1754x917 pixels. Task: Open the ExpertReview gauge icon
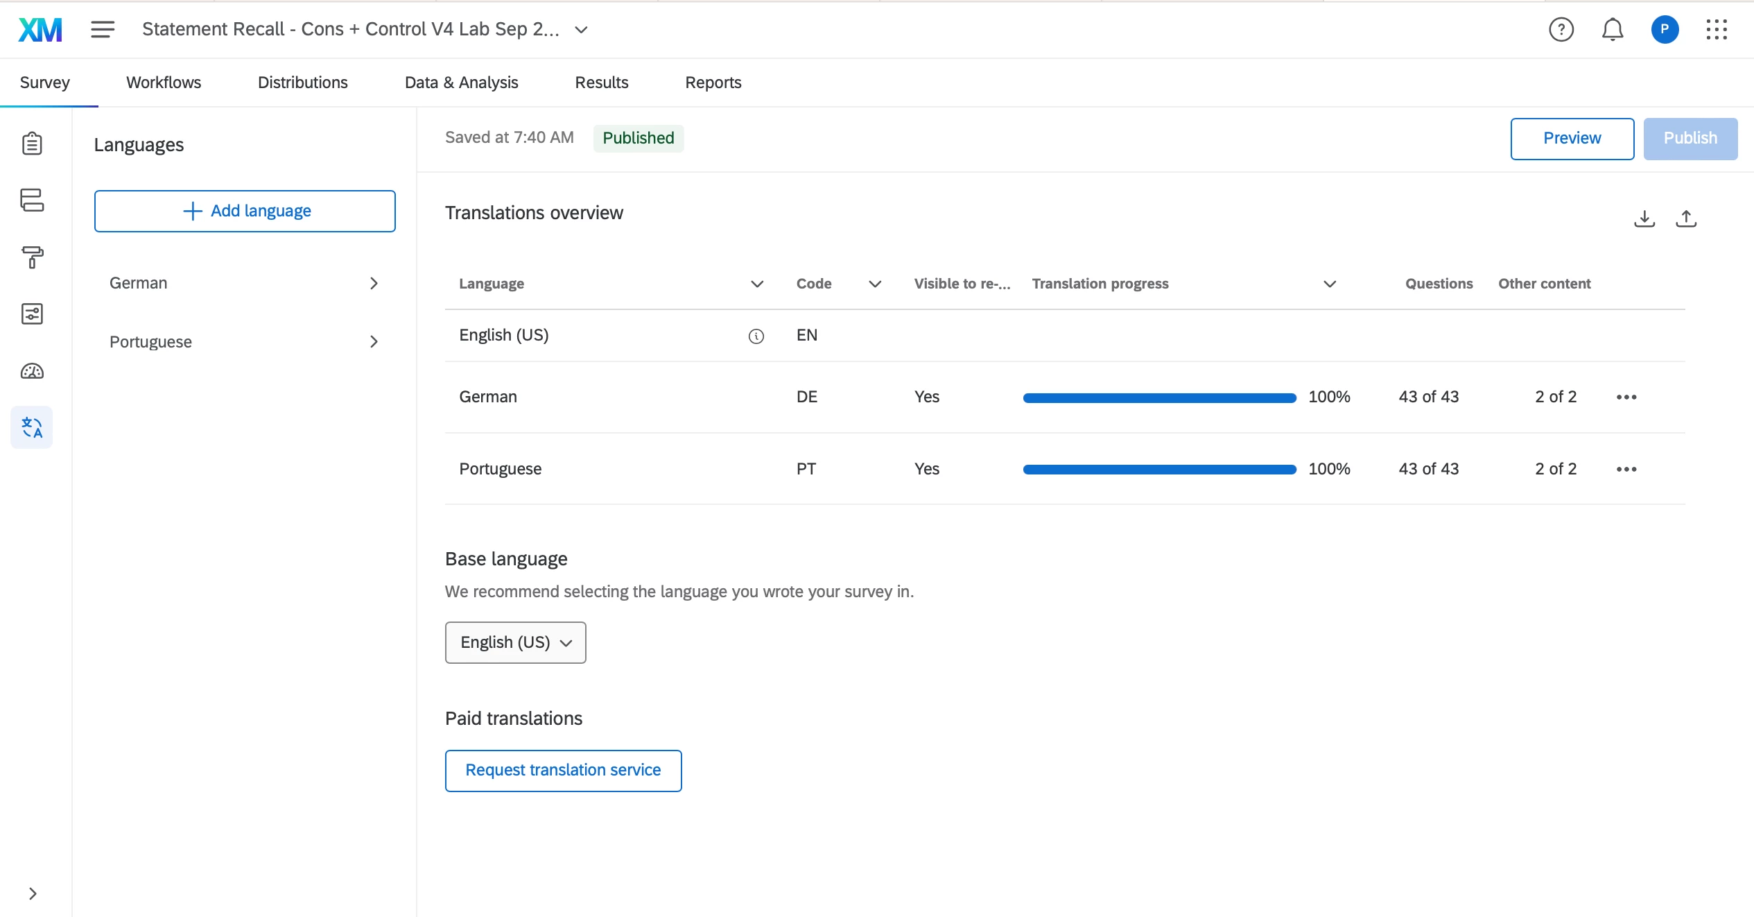[x=32, y=371]
